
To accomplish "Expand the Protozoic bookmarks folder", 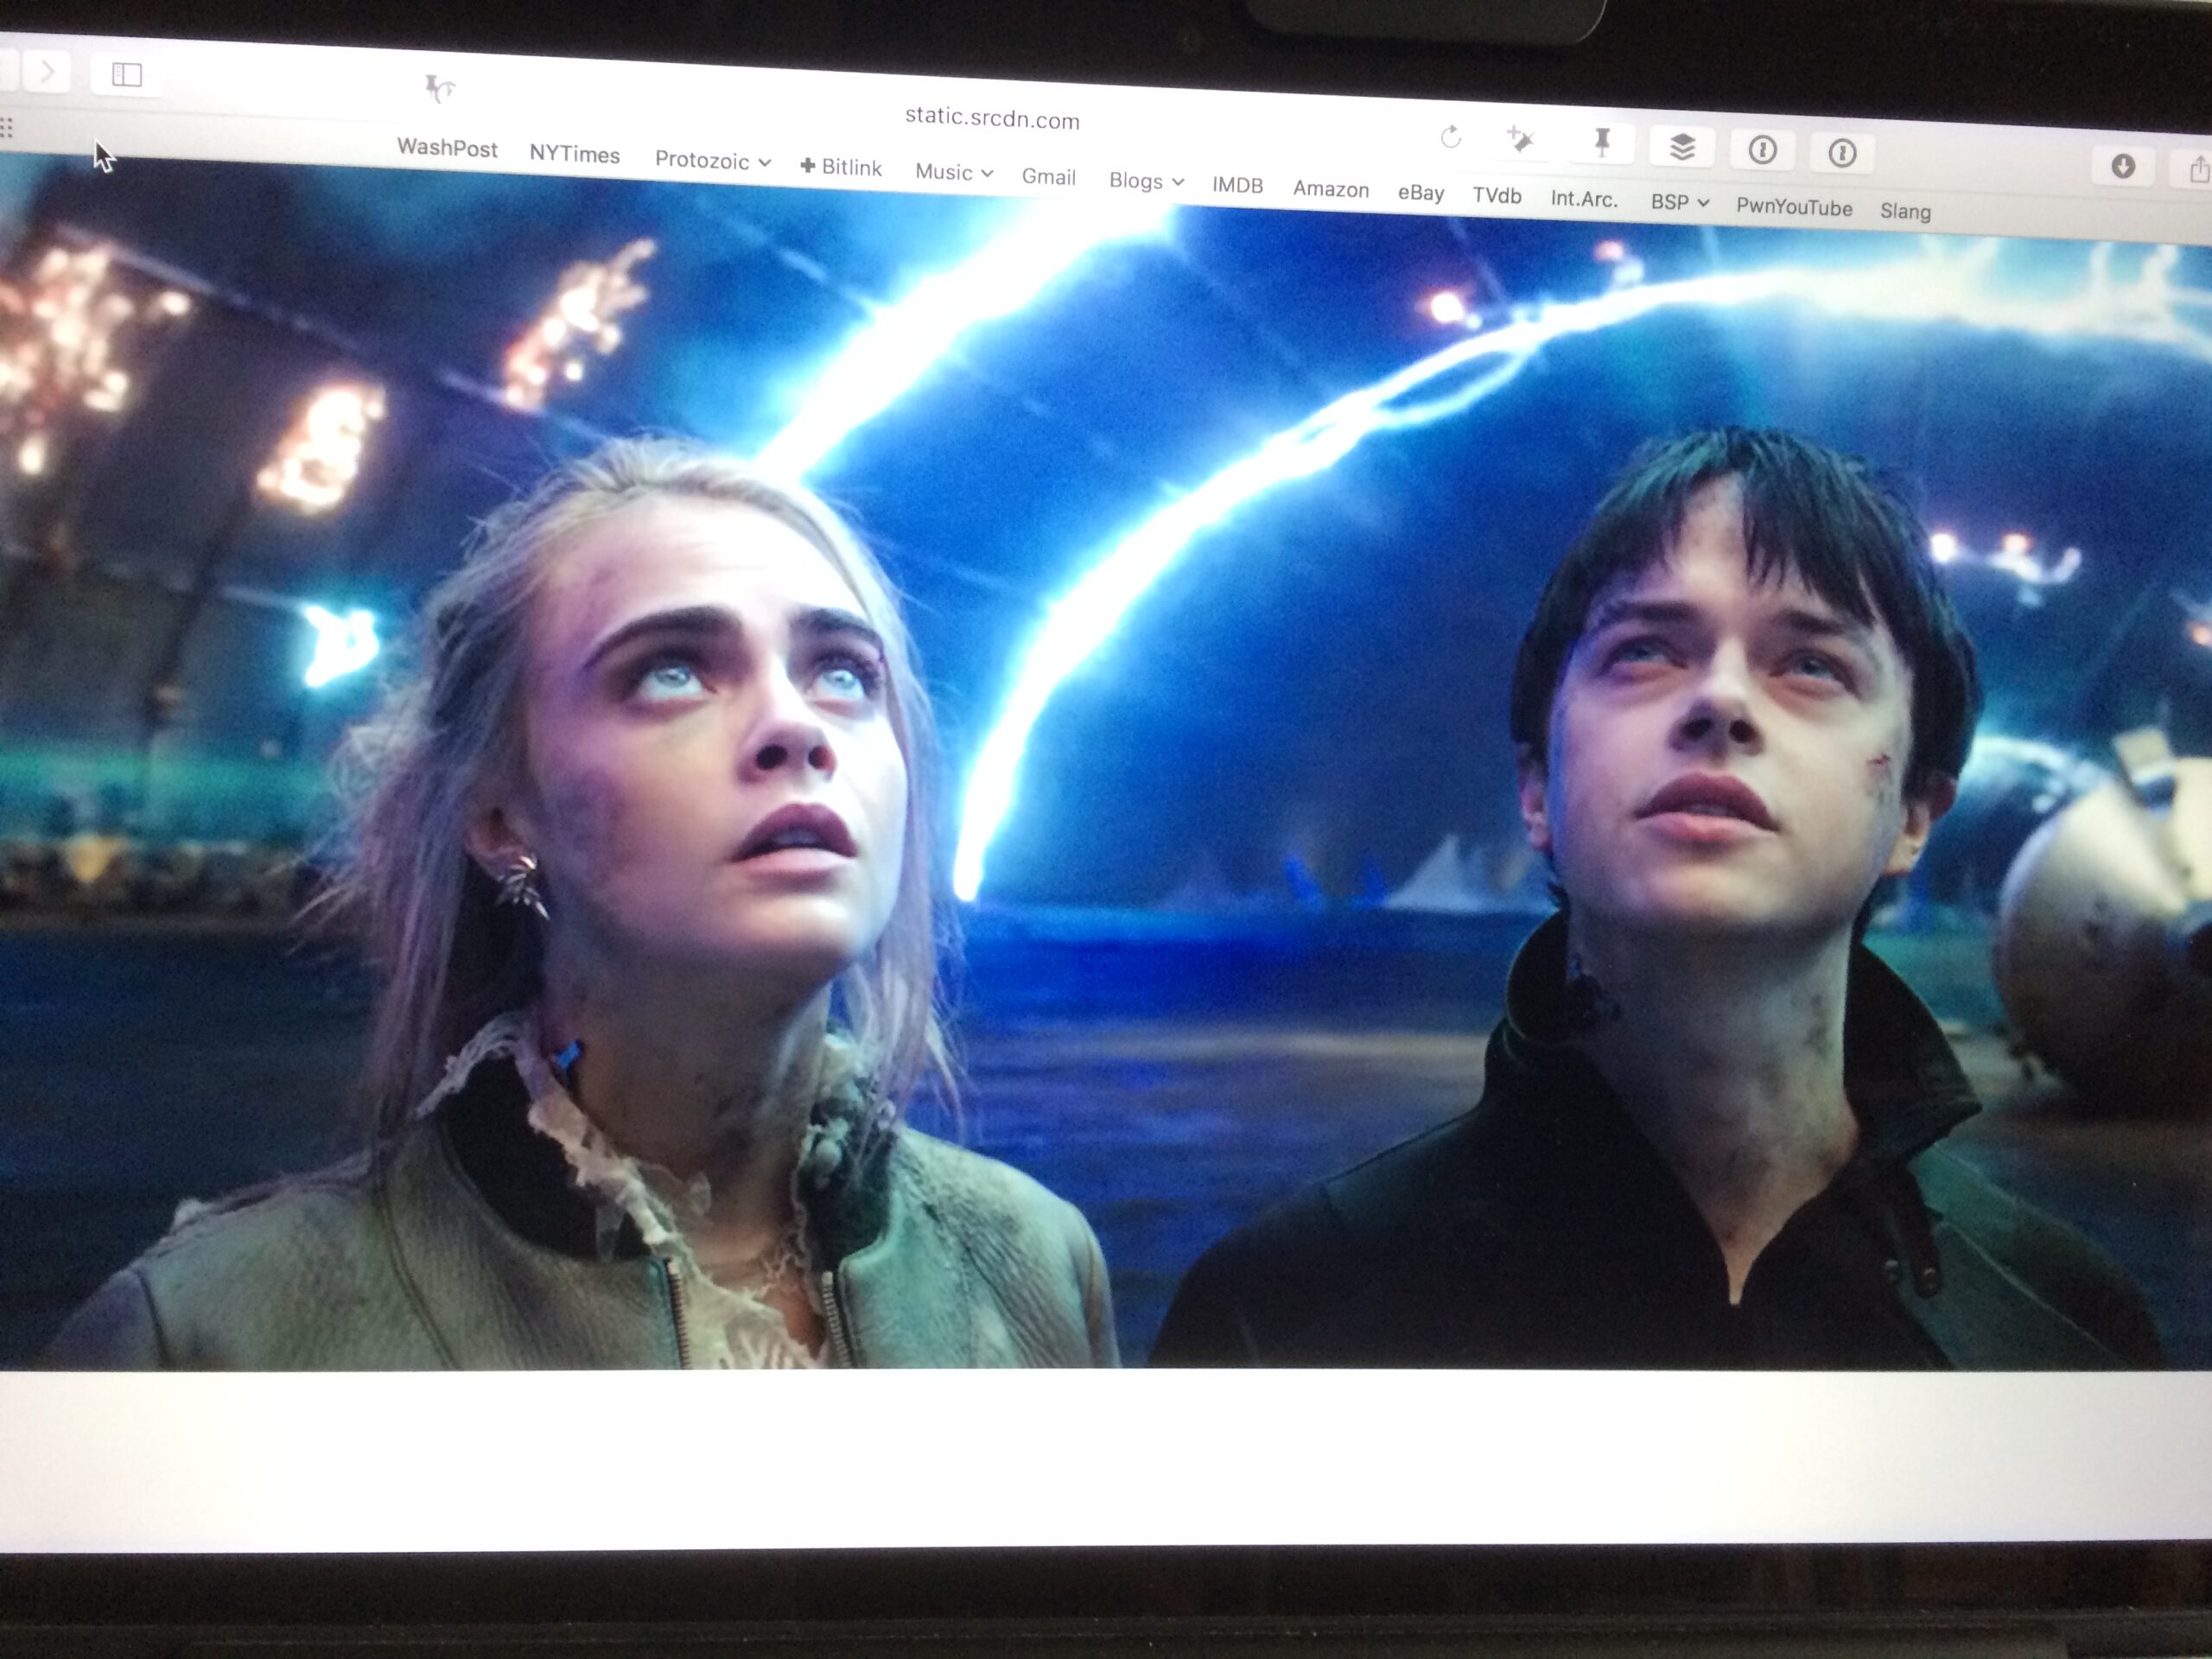I will (x=712, y=161).
